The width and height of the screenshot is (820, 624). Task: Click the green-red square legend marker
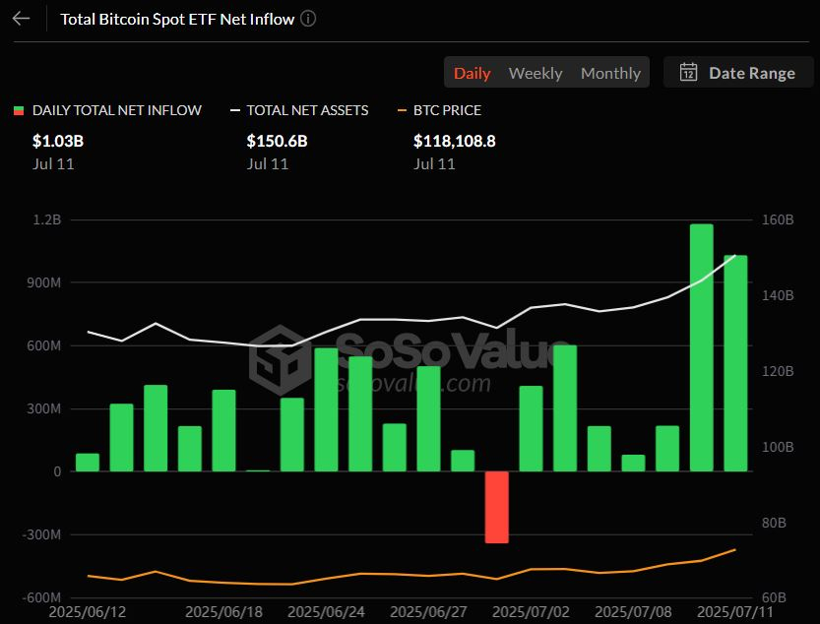click(x=18, y=110)
